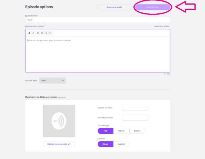Upload new episode art
Screen dimensions: 205x159
(x=59, y=144)
